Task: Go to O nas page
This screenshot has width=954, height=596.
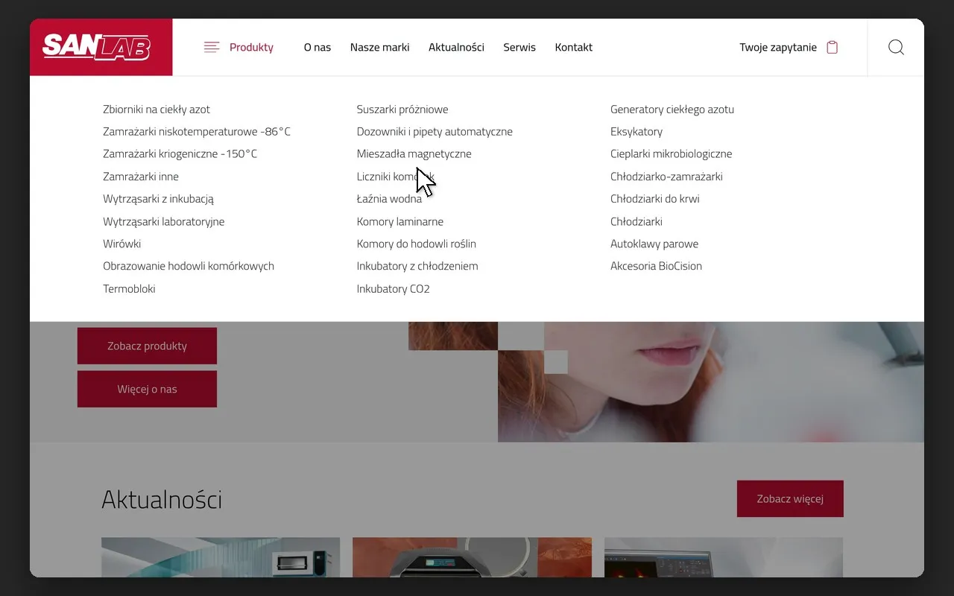Action: coord(318,47)
